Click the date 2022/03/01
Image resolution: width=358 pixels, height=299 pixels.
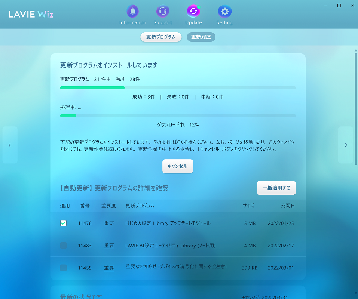click(281, 268)
